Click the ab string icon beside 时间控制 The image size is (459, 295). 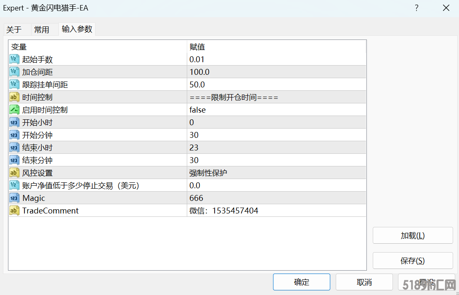(14, 97)
